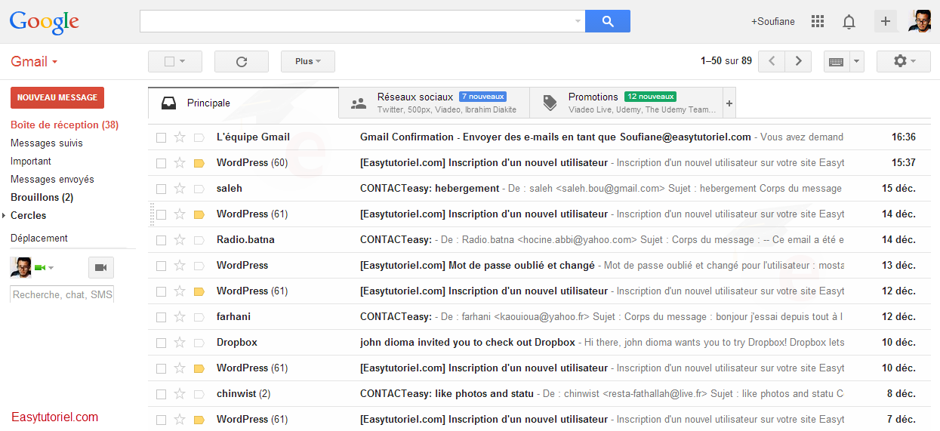Screen dimensions: 940x431
Task: Refresh the inbox with the reload icon
Action: (242, 62)
